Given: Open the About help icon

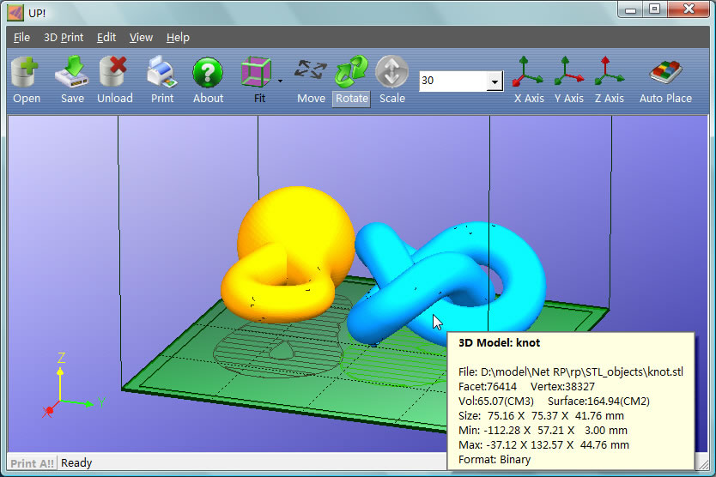Looking at the screenshot, I should point(208,72).
